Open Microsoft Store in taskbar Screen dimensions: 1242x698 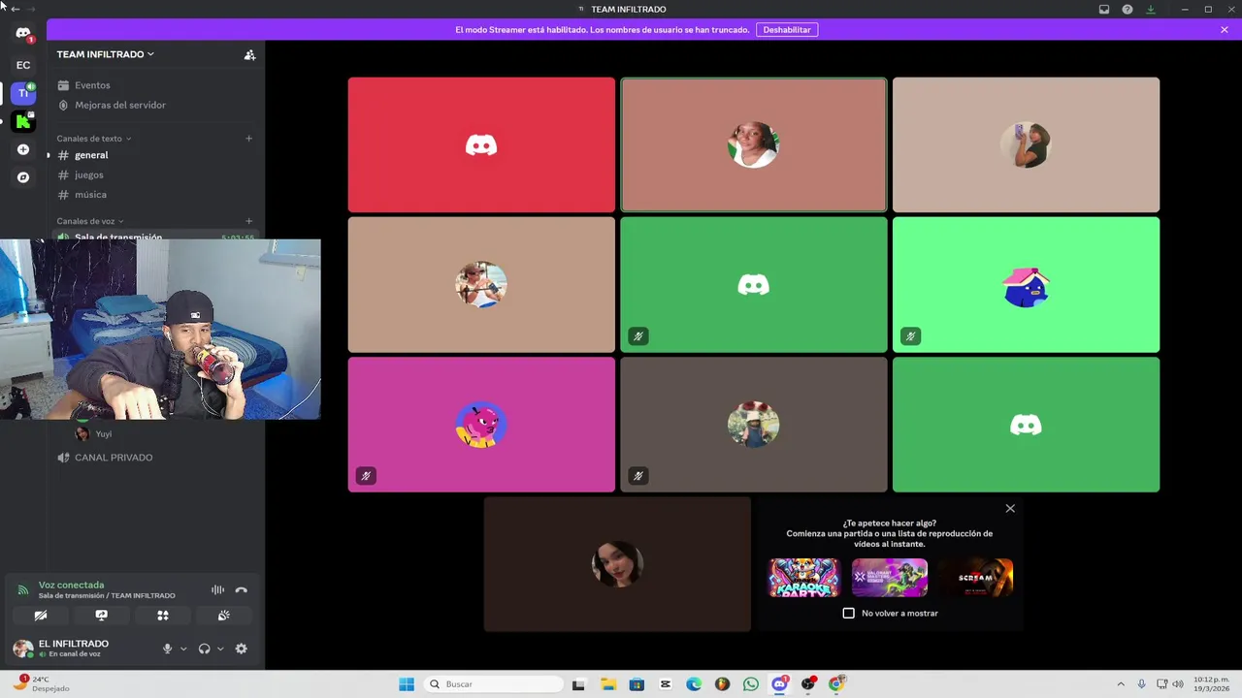click(x=637, y=684)
